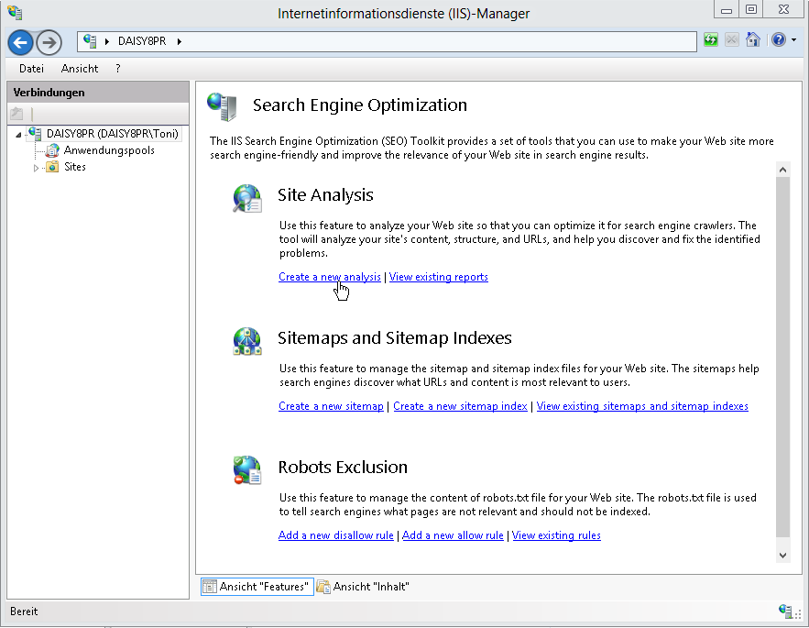Click the Robots Exclusion icon

[246, 470]
